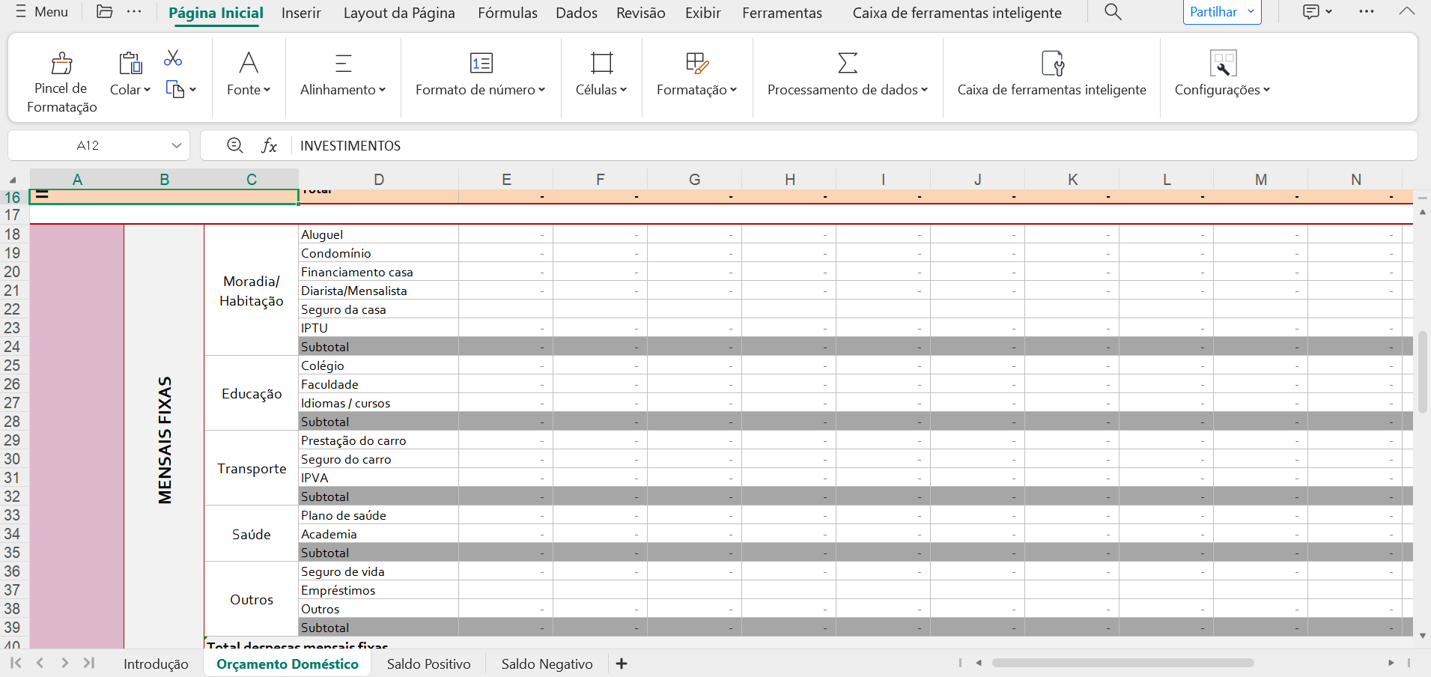The image size is (1431, 677).
Task: Switch to the Fórmulas ribbon tab
Action: pos(507,13)
